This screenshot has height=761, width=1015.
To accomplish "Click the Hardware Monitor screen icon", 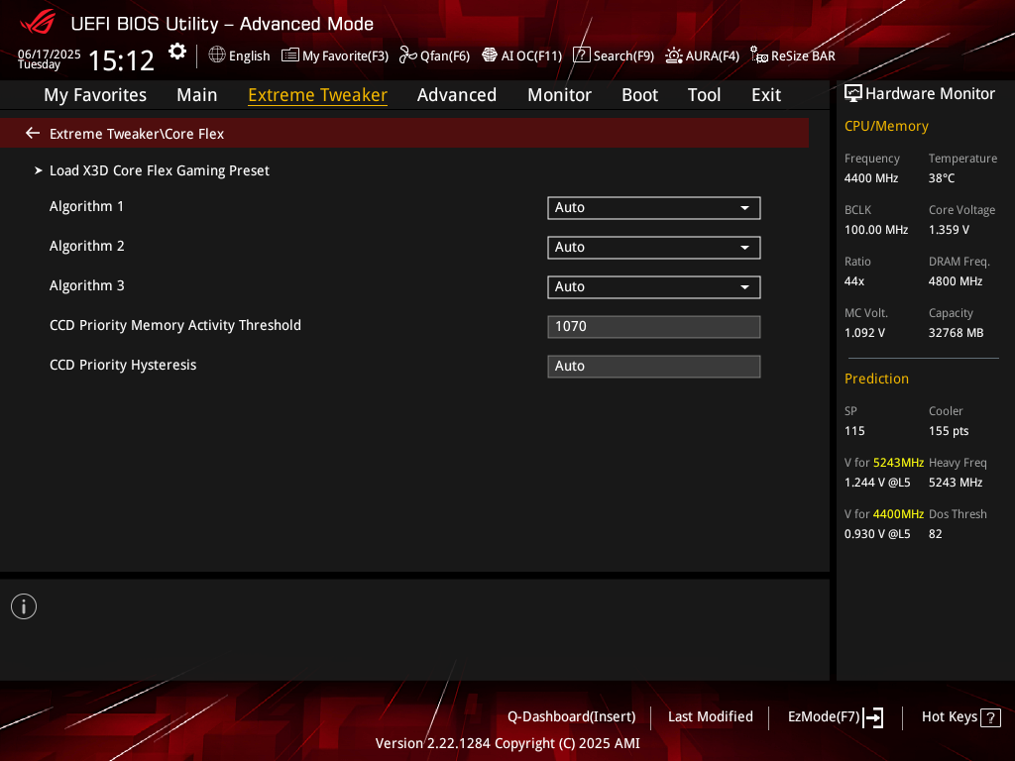I will tap(853, 94).
